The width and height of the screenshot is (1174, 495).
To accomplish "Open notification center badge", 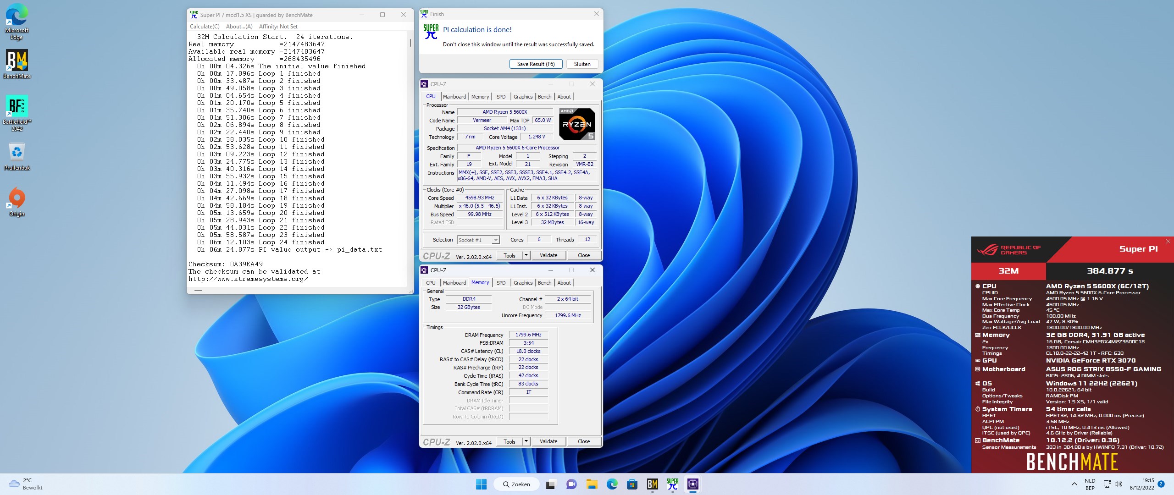I will 1161,484.
